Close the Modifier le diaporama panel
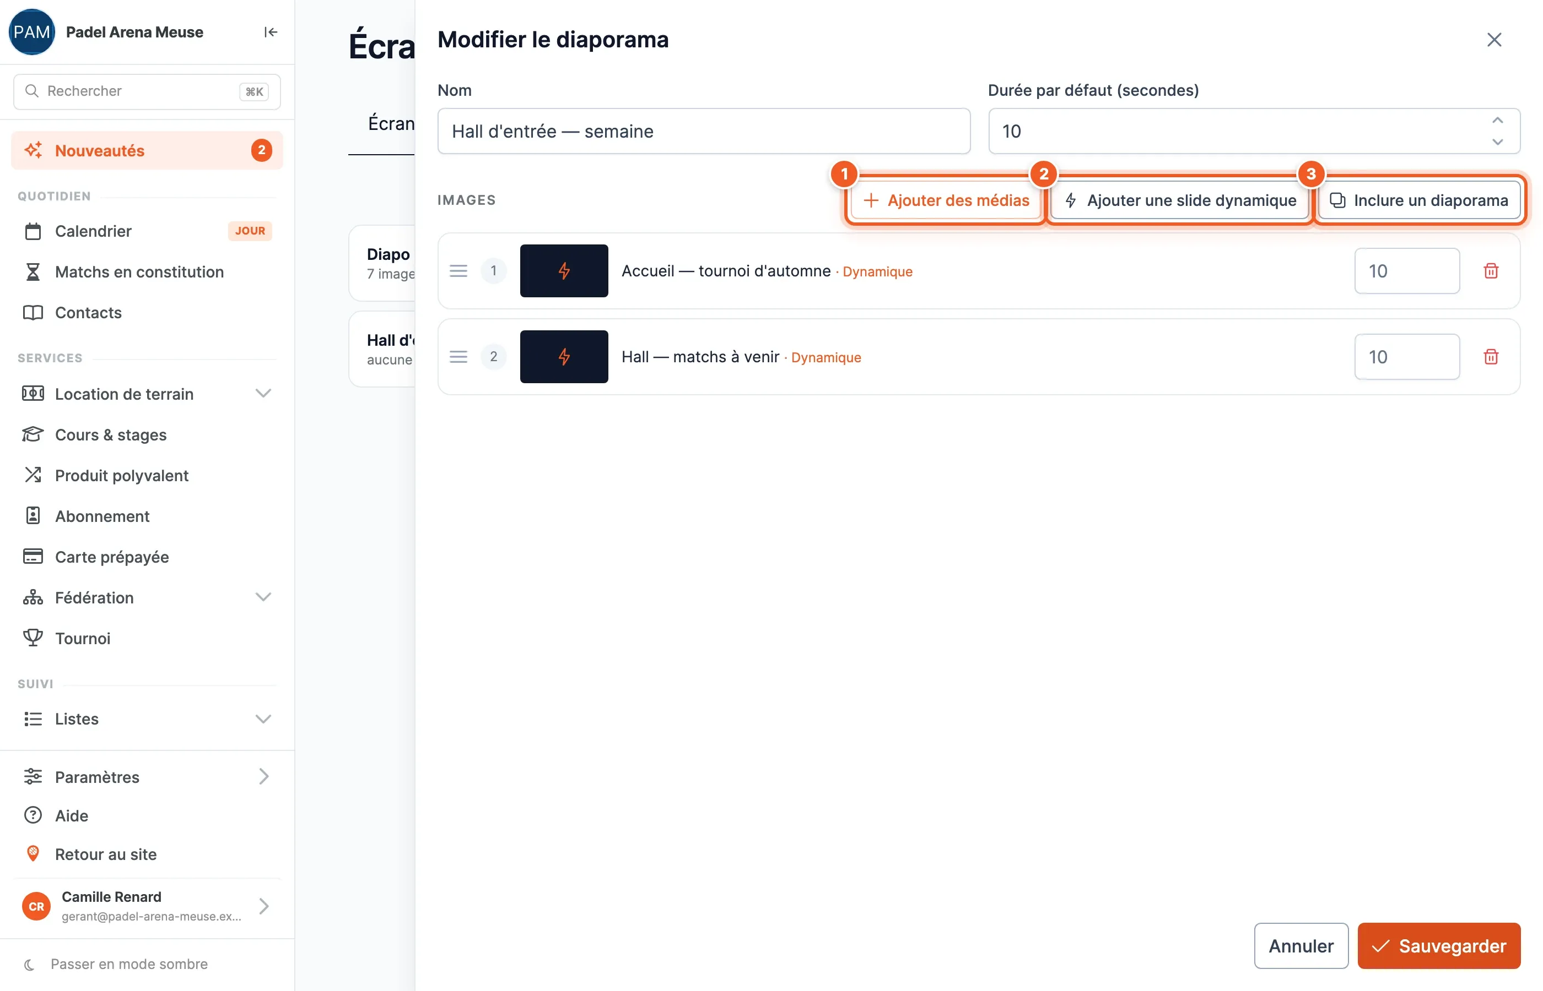1543x991 pixels. pos(1494,40)
